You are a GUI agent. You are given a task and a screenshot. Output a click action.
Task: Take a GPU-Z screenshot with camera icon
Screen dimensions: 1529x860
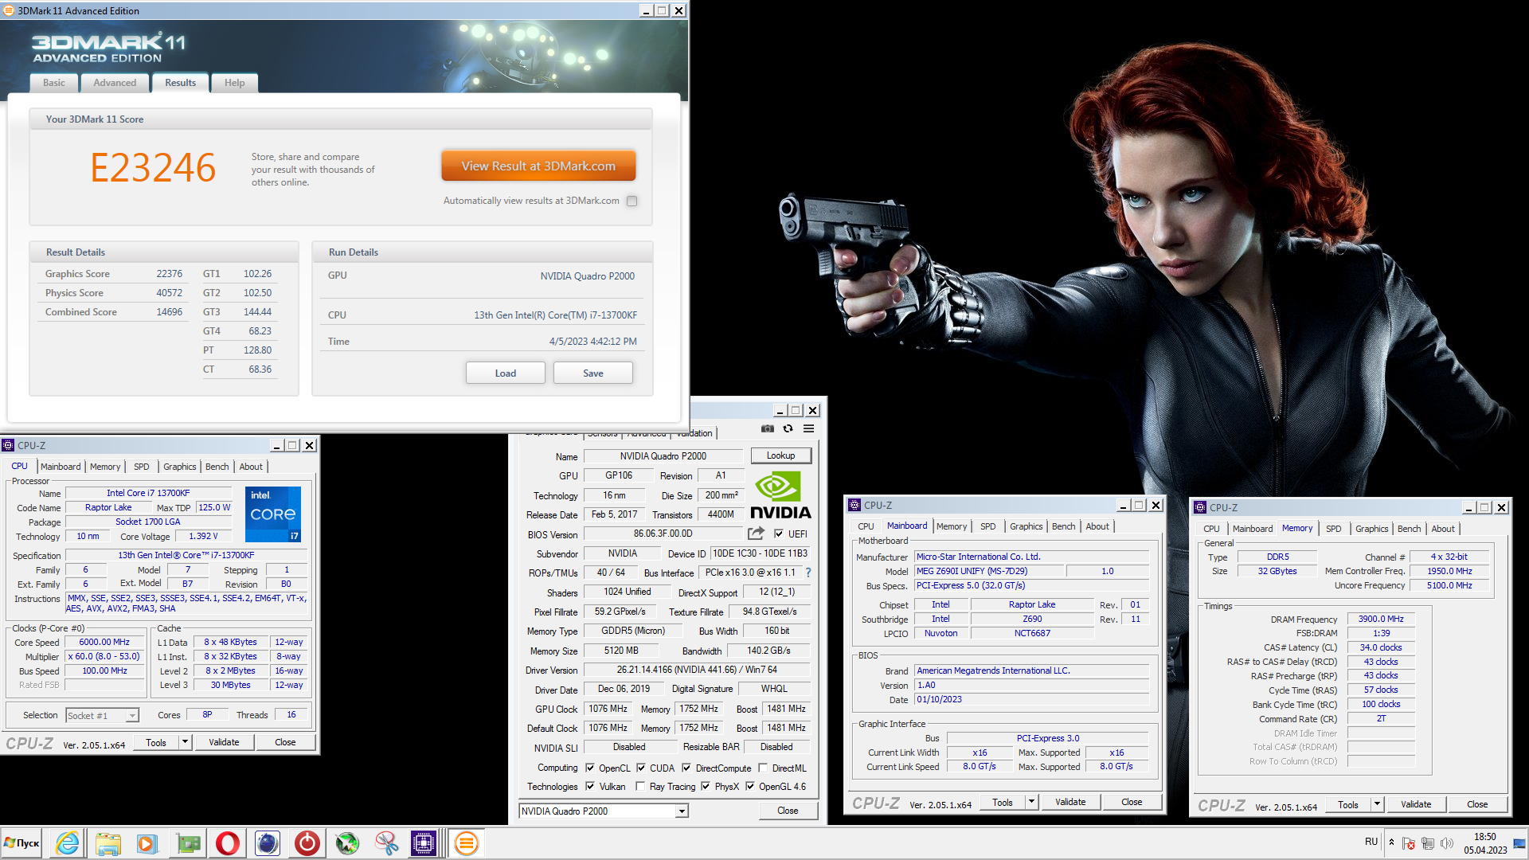coord(767,428)
